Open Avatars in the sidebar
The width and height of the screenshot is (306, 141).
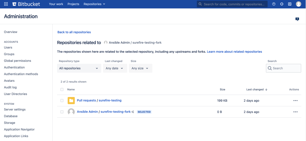pos(9,81)
